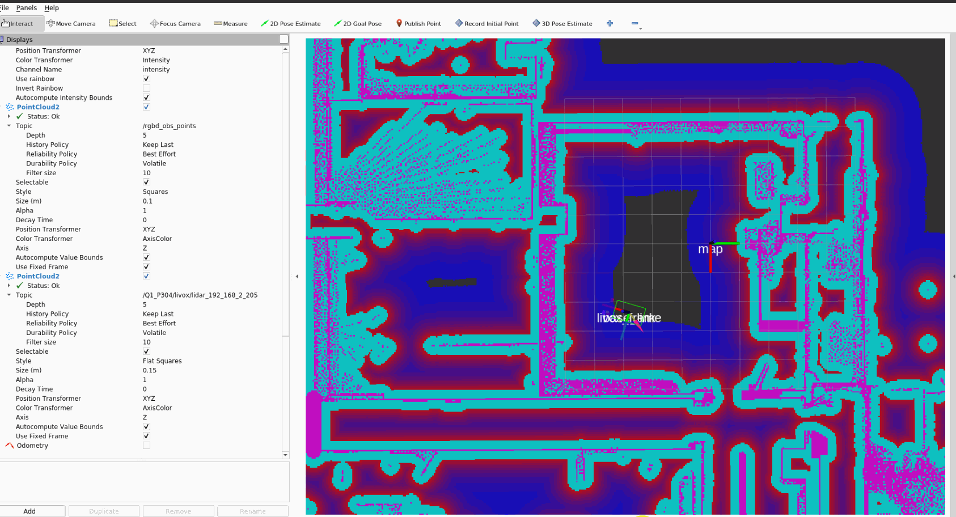
Task: Open the Panels menu
Action: [27, 8]
